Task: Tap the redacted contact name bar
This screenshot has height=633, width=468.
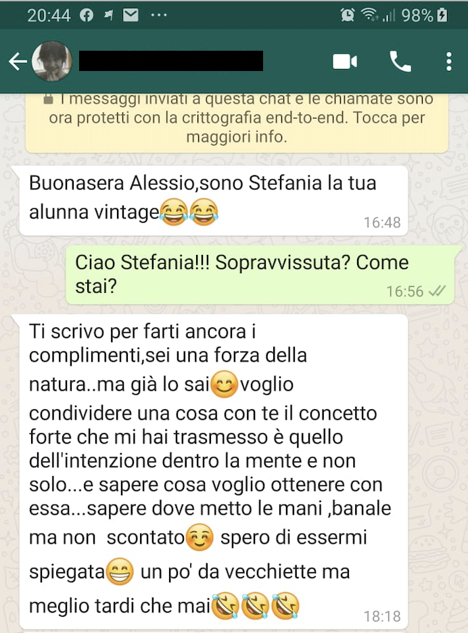Action: coord(171,61)
